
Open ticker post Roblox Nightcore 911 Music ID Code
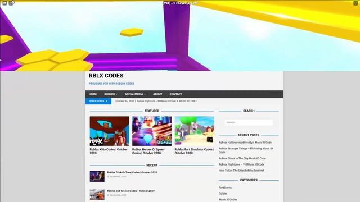[x=156, y=101]
